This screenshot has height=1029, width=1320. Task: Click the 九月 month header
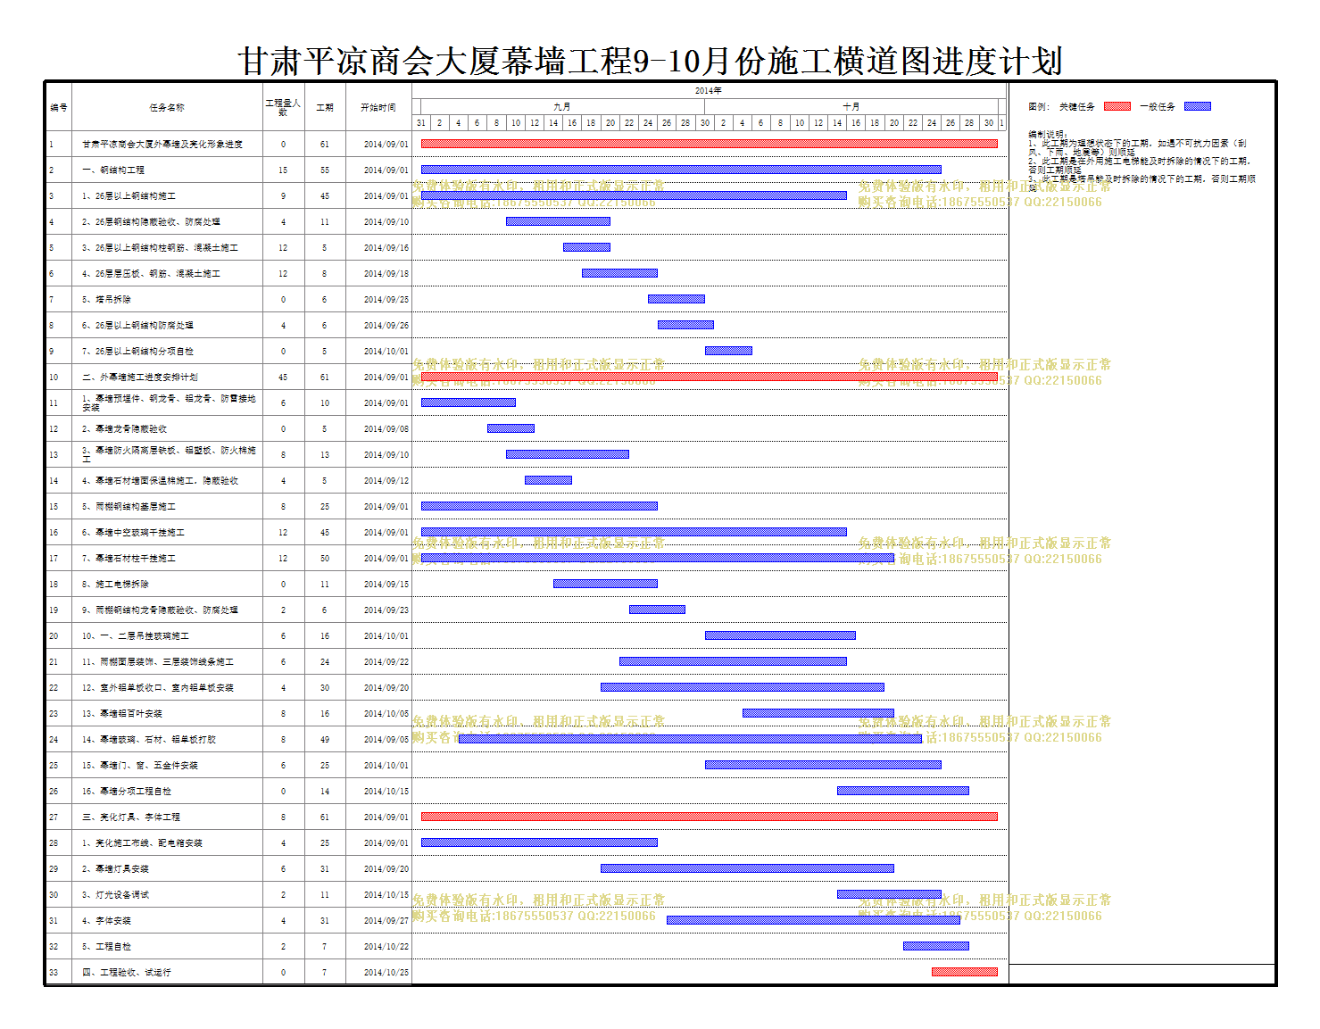(561, 106)
